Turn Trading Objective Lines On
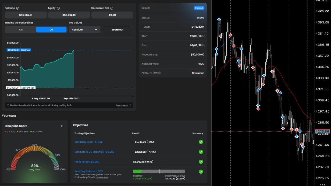The height and width of the screenshot is (186, 331). click(21, 30)
